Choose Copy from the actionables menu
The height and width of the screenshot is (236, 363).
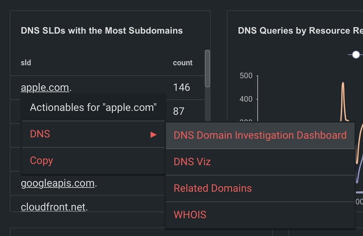pos(41,161)
